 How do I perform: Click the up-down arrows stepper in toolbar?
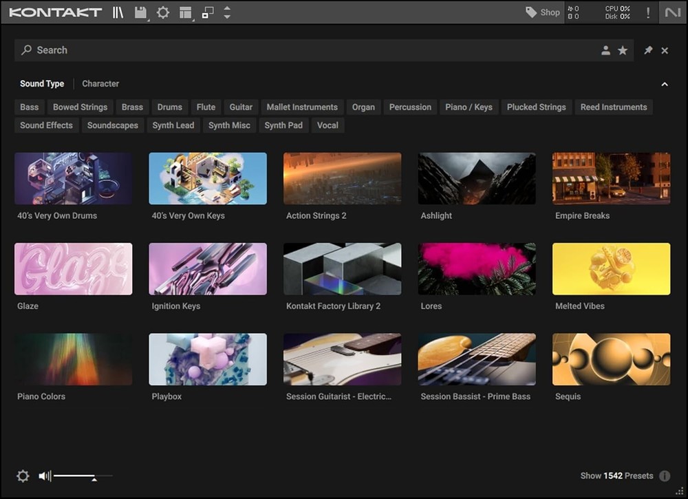(227, 12)
